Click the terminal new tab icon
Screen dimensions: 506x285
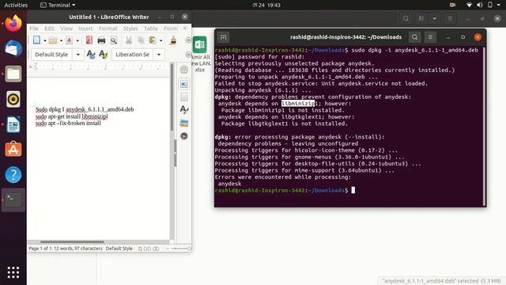pos(223,37)
